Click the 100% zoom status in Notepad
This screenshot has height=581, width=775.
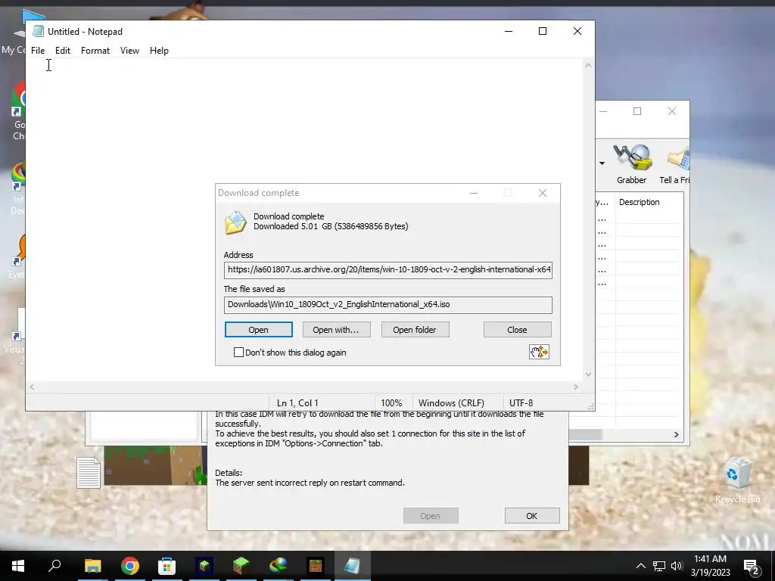(x=391, y=403)
